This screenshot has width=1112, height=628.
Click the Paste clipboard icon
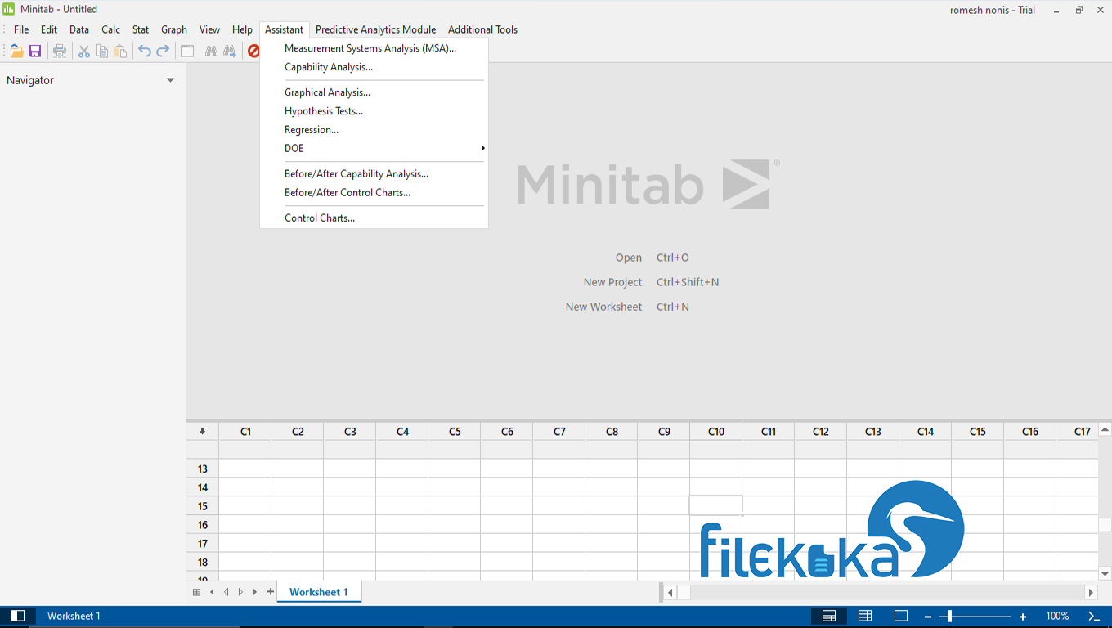[x=121, y=51]
